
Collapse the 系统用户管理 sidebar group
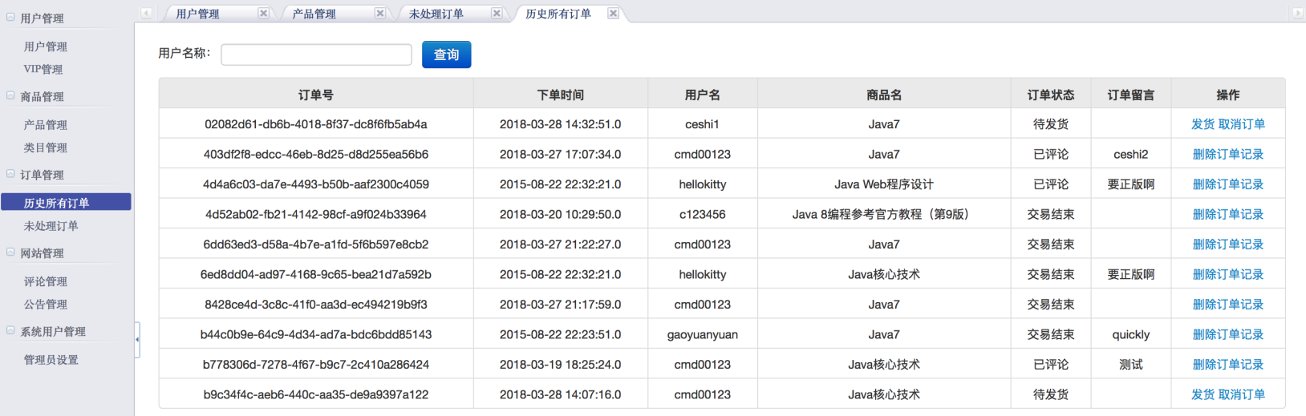click(x=10, y=330)
